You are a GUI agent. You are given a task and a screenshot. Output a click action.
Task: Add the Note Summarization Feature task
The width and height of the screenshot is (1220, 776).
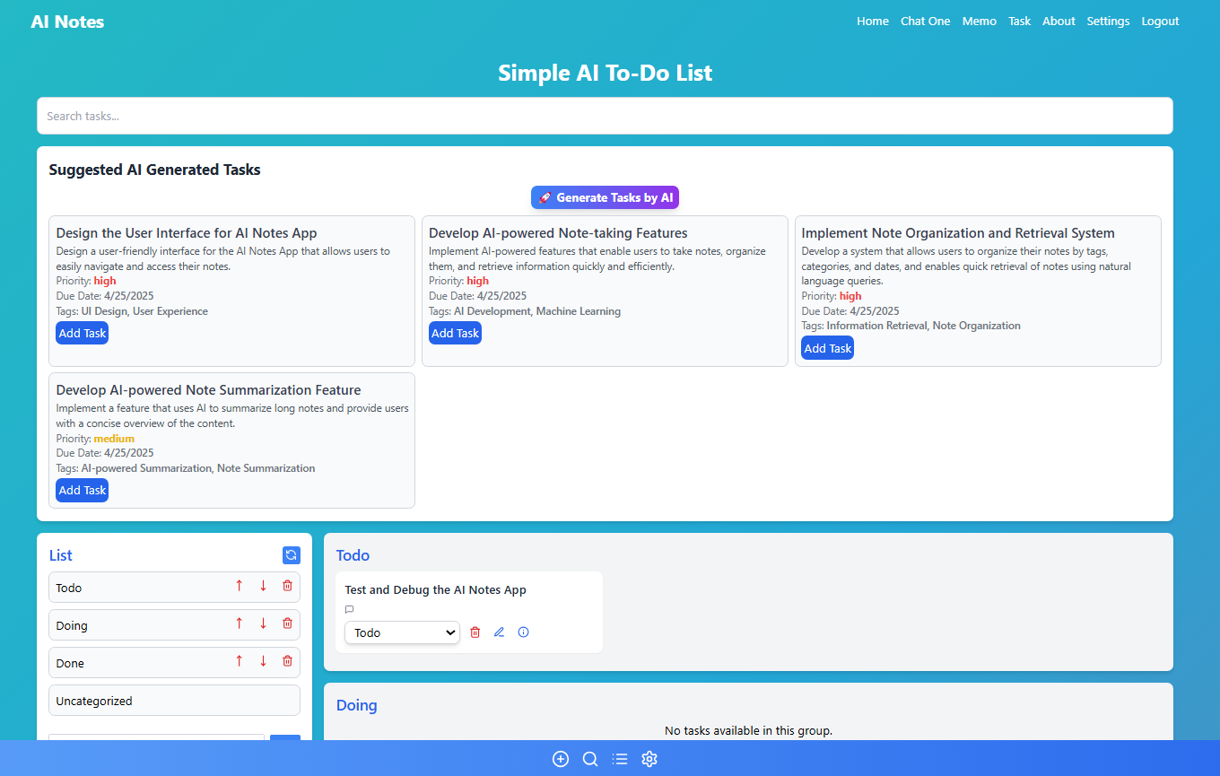82,490
